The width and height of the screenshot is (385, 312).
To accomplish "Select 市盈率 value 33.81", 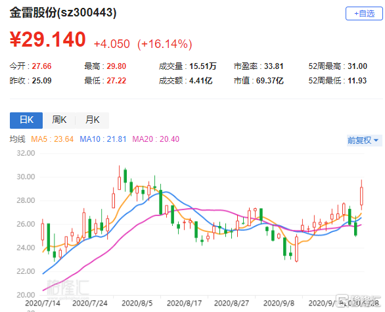I will click(274, 66).
